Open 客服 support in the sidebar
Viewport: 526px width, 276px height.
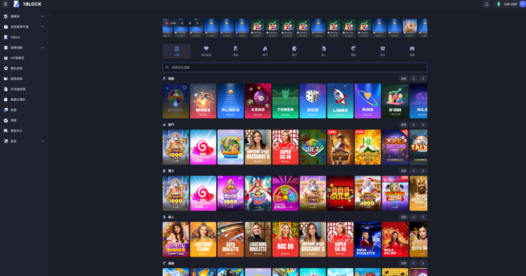point(13,110)
